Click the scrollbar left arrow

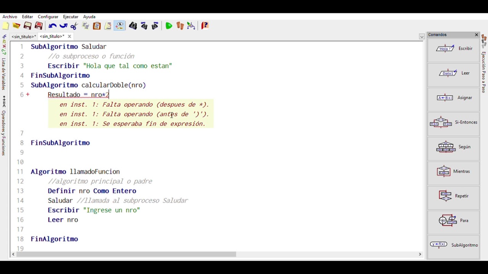pos(14,254)
